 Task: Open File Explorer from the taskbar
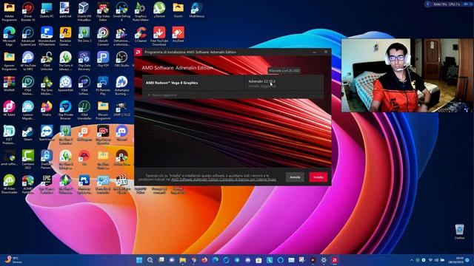click(183, 260)
